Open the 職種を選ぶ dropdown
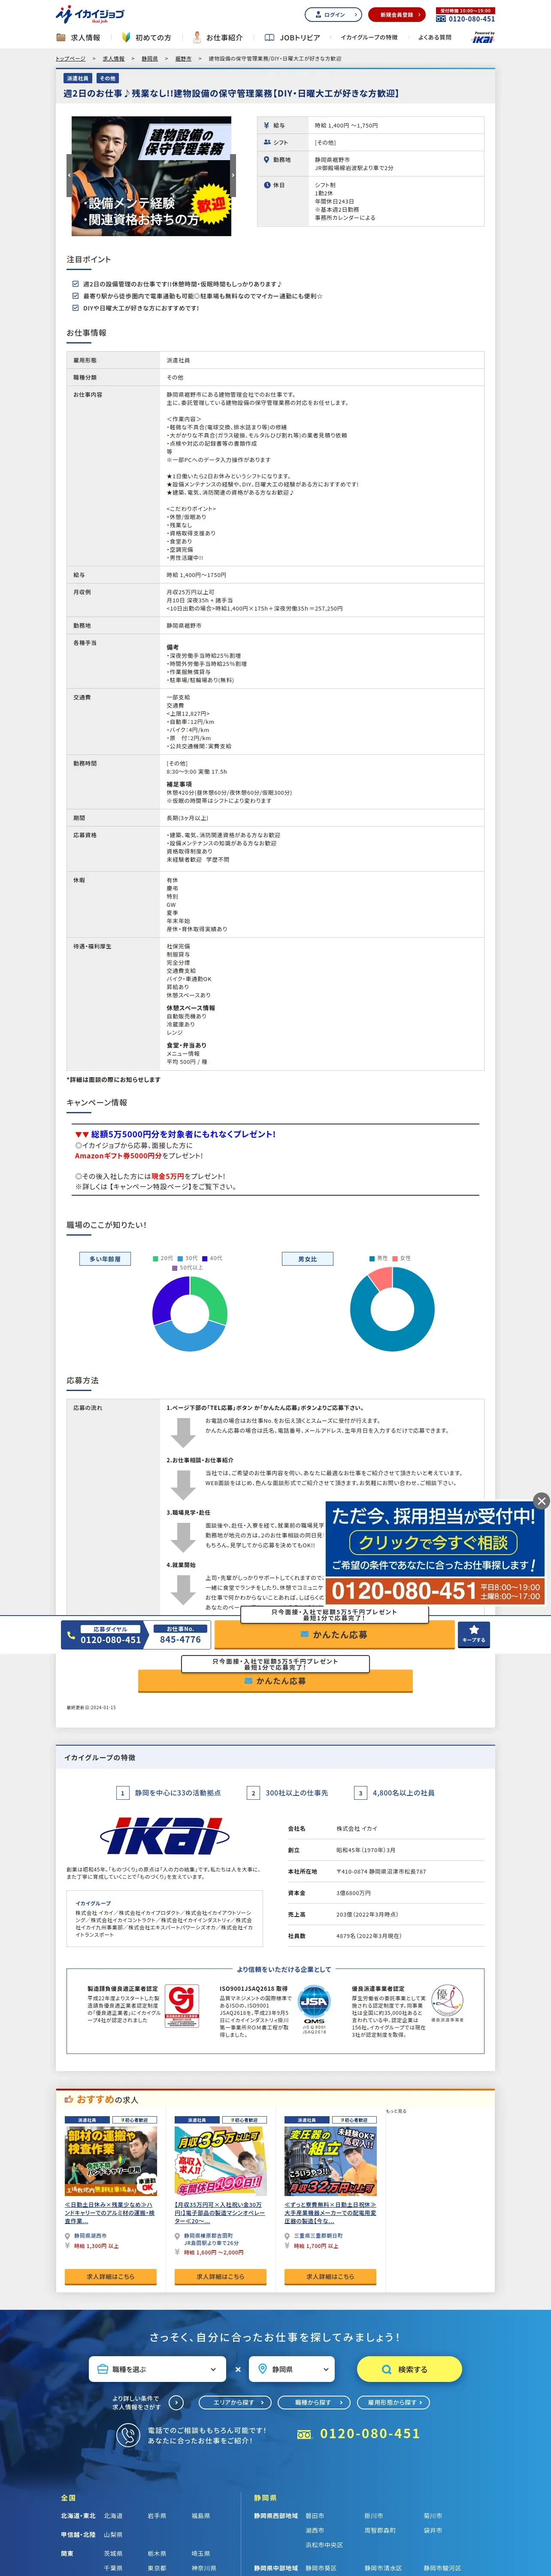 point(158,2370)
